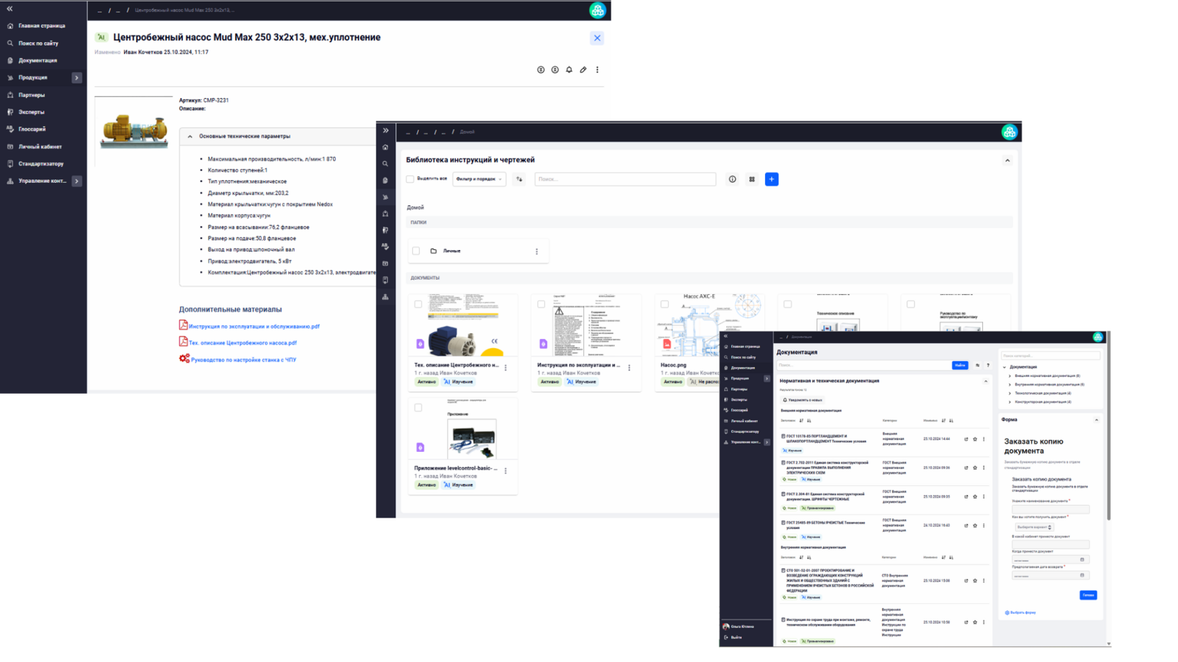1178x662 pixels.
Task: Open the yellow pump product thumbnail
Action: click(x=134, y=130)
